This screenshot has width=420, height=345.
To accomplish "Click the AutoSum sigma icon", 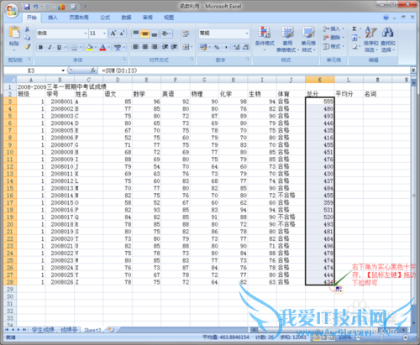I will click(354, 29).
